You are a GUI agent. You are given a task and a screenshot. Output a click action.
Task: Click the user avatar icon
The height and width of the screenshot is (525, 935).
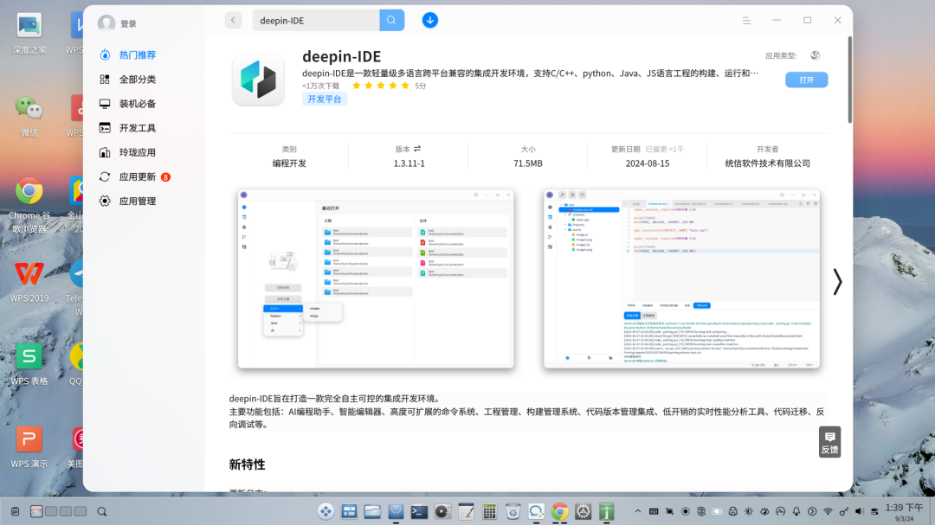point(106,23)
